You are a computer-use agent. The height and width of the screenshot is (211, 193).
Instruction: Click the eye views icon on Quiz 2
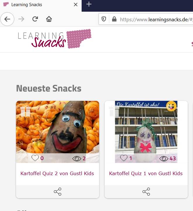[77, 159]
